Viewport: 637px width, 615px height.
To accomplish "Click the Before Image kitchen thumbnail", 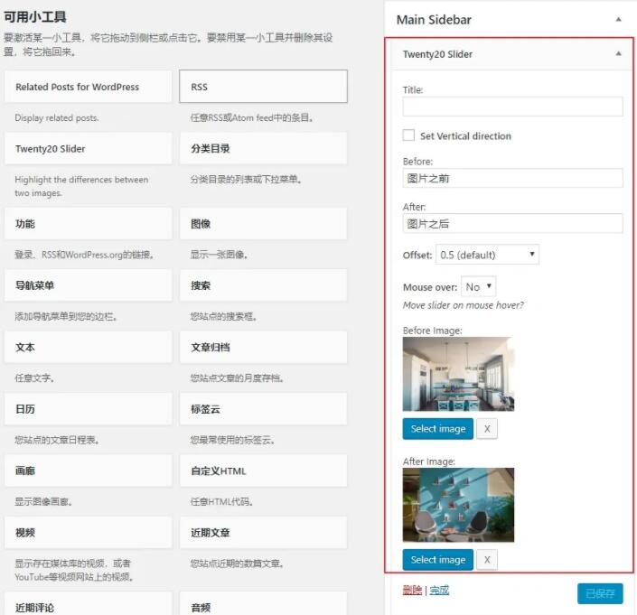I will tap(458, 374).
